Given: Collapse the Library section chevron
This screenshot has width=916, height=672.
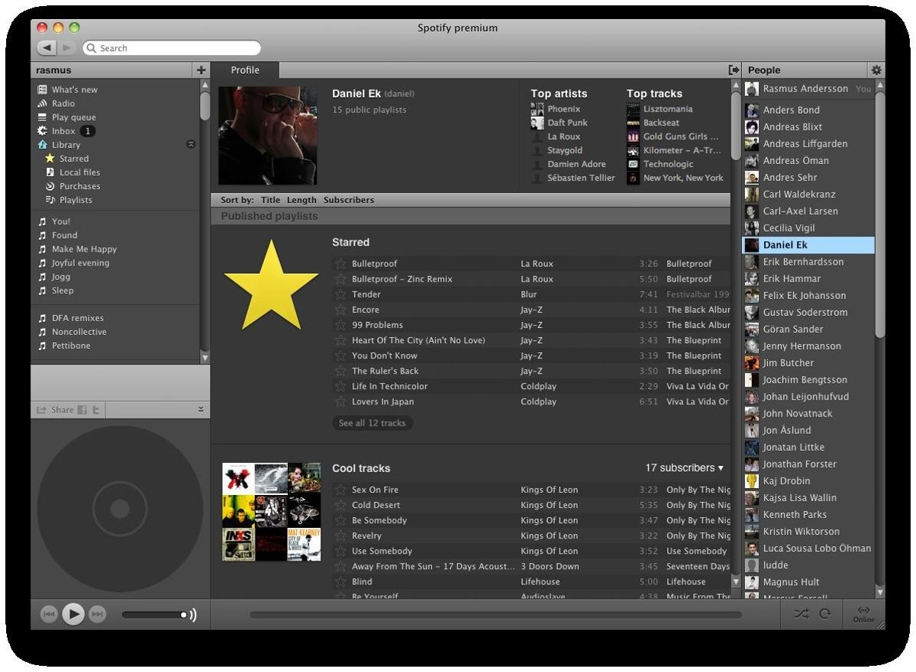Looking at the screenshot, I should click(x=191, y=145).
